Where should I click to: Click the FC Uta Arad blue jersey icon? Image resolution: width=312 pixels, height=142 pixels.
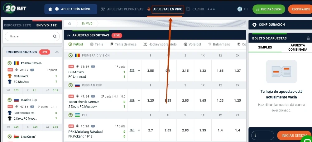pyautogui.click(x=10, y=82)
